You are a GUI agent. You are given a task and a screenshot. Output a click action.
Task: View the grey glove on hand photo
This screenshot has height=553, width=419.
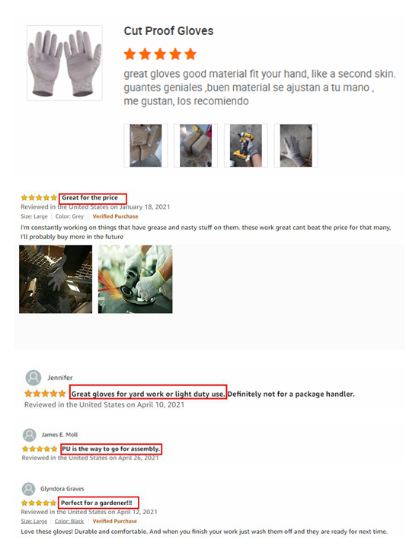(296, 145)
